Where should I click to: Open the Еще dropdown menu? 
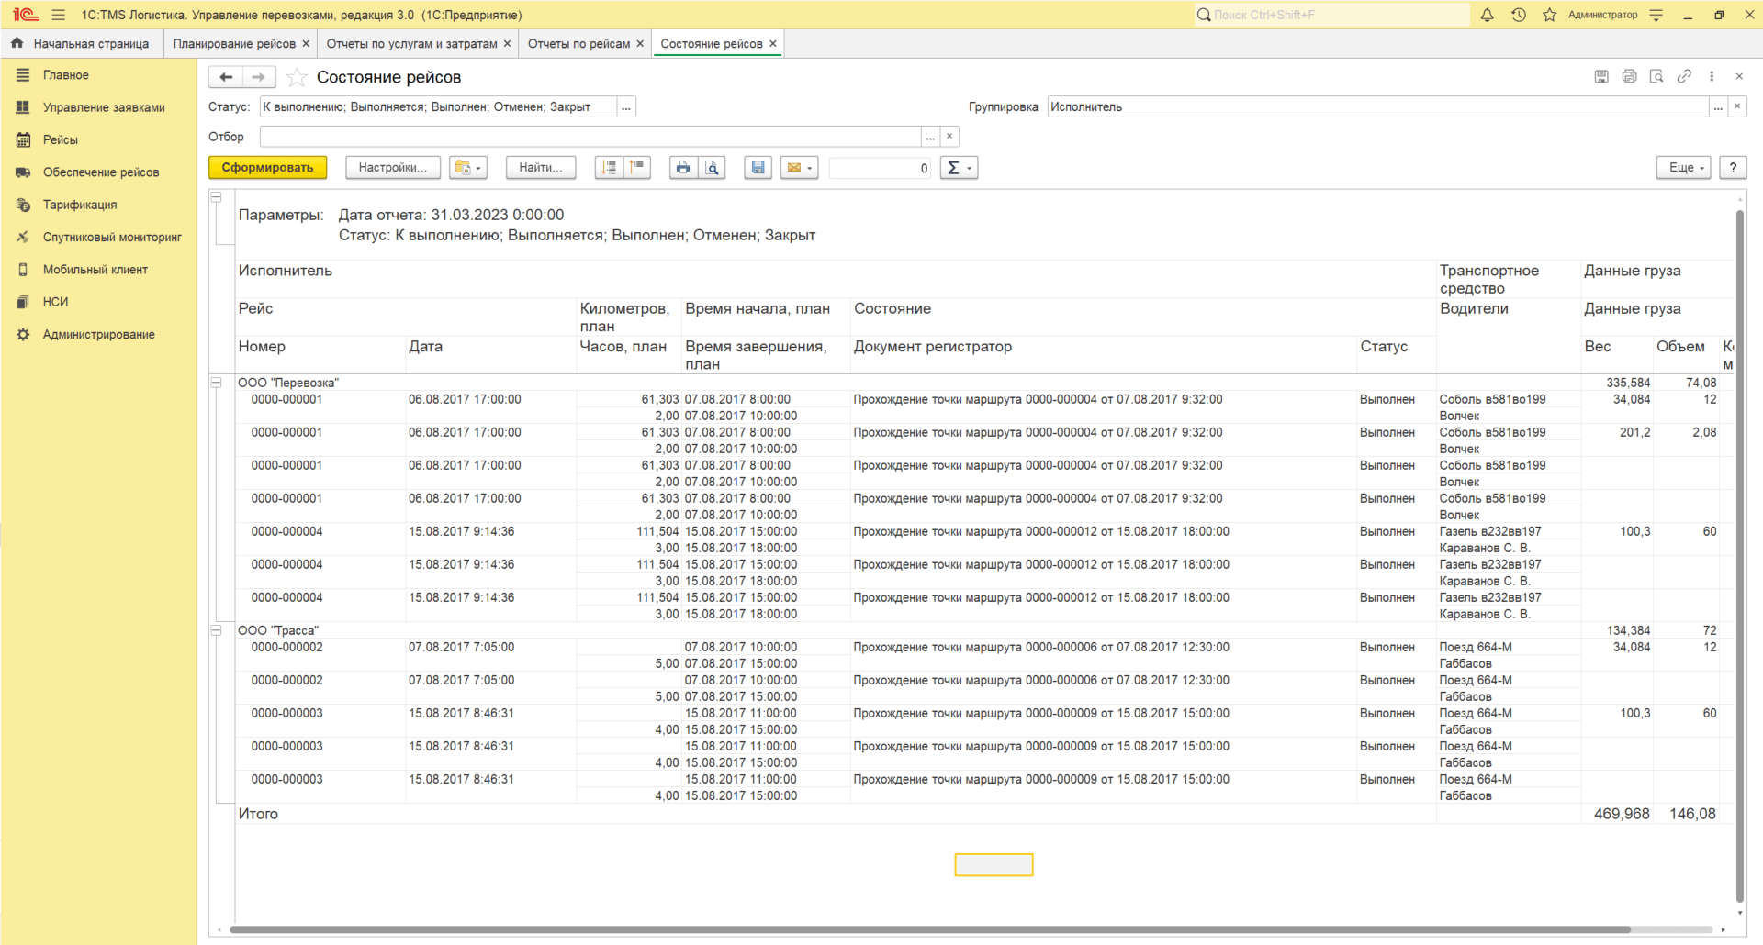[1683, 168]
